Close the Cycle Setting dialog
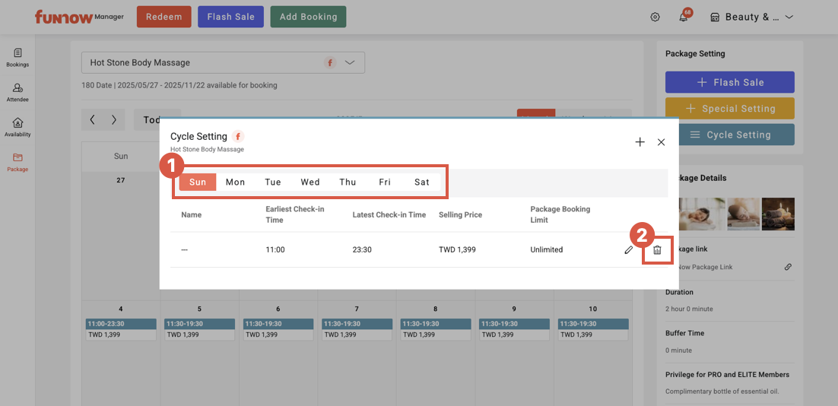The height and width of the screenshot is (406, 838). click(661, 142)
